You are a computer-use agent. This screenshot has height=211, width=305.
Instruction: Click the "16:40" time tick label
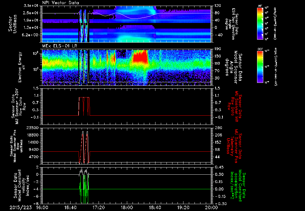click(x=70, y=208)
